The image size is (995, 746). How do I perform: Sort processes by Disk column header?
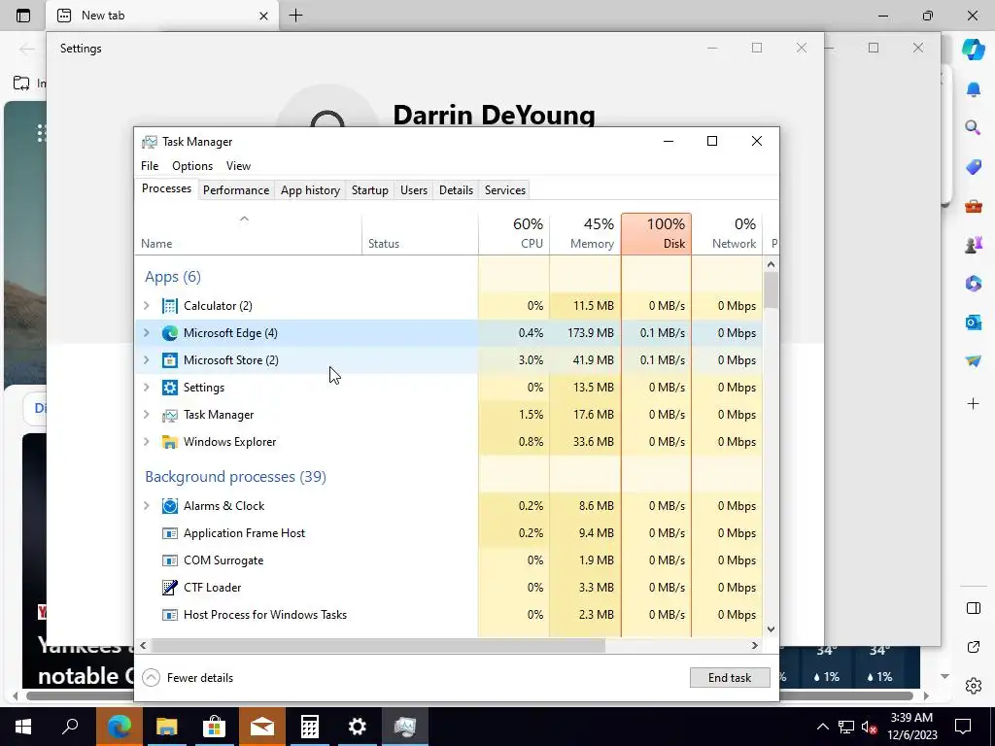(656, 233)
